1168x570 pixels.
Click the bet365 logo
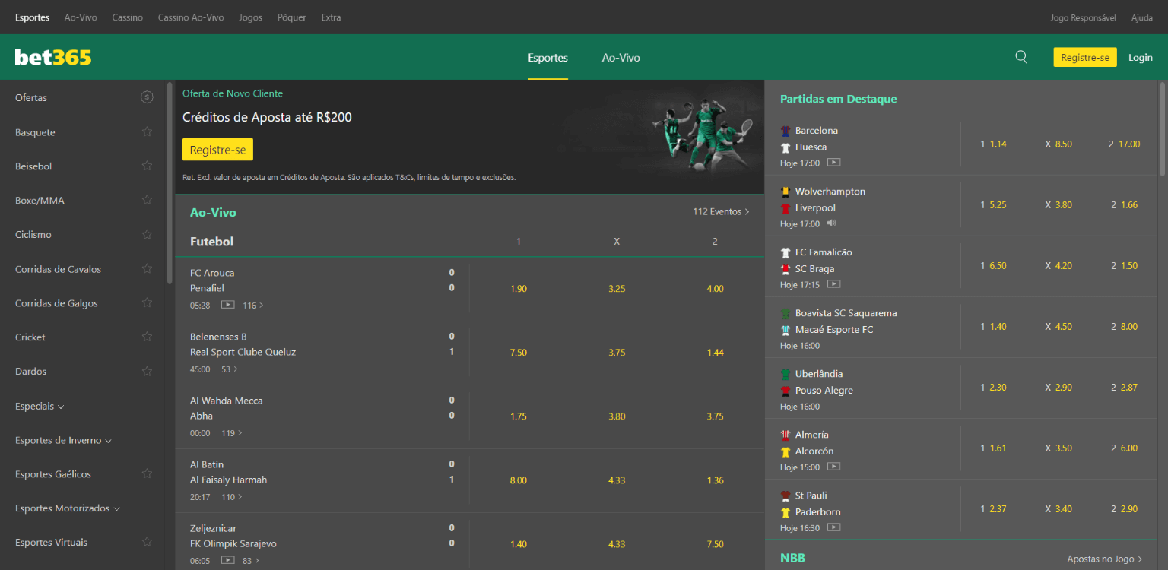tap(53, 57)
